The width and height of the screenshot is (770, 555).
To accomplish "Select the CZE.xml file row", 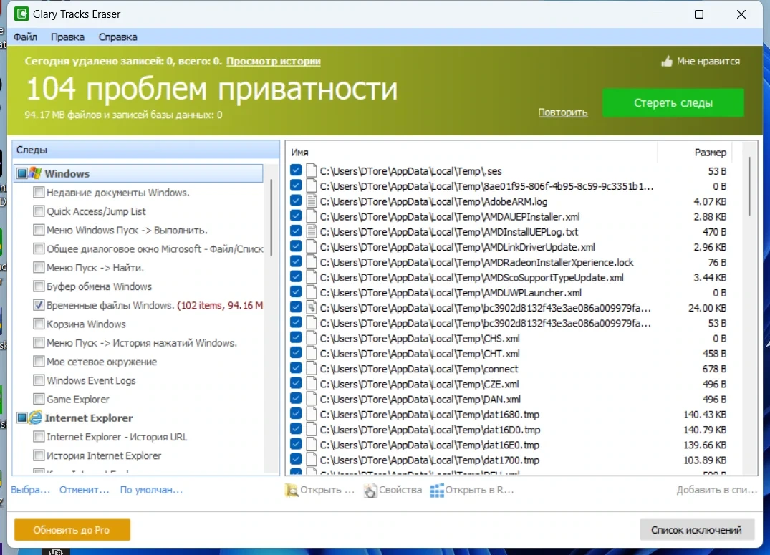I will (x=509, y=384).
